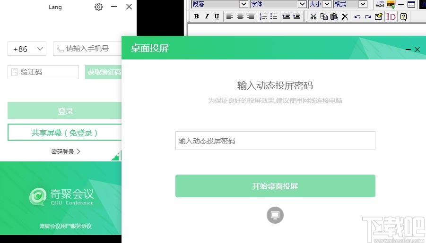Click the 获取验证码 button

click(104, 72)
